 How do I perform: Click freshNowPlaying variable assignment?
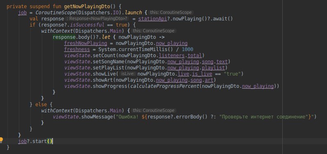(x=85, y=43)
